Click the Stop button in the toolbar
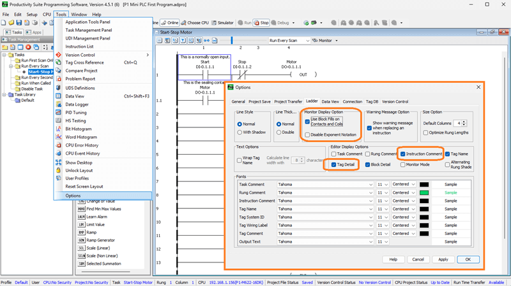Screen dimensions: 511x286 [261, 22]
